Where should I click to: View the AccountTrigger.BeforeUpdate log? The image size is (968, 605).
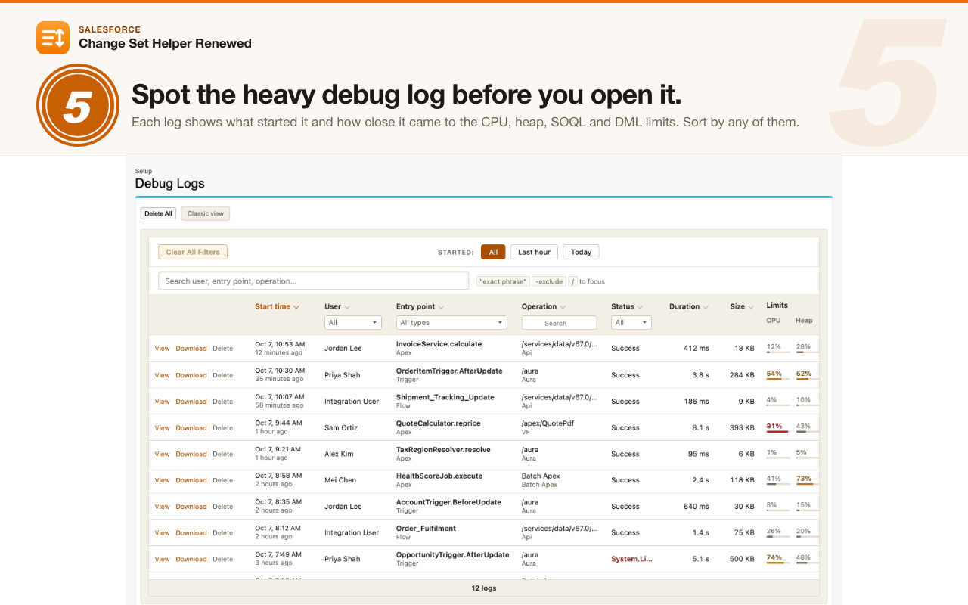163,507
